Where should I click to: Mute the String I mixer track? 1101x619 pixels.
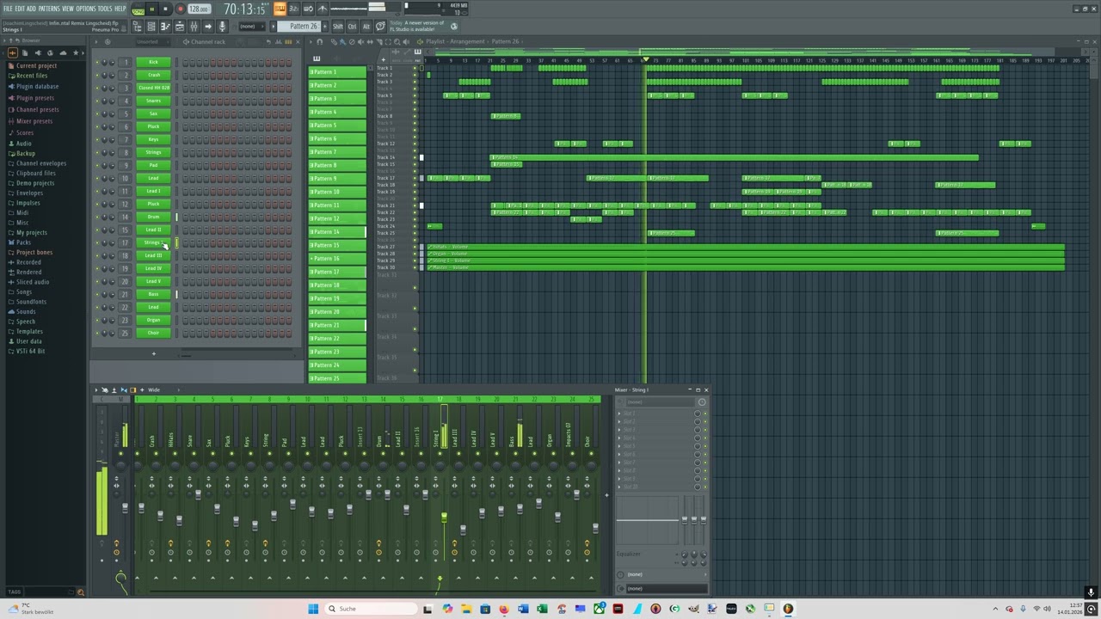pyautogui.click(x=440, y=454)
